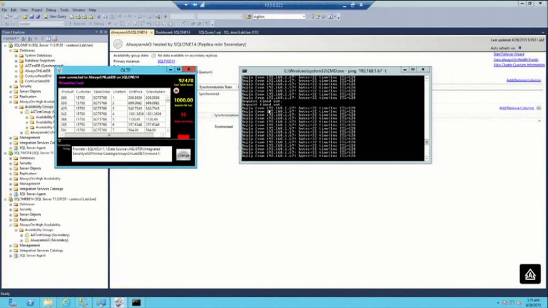Click the red indicator block in OLTP window

[184, 136]
